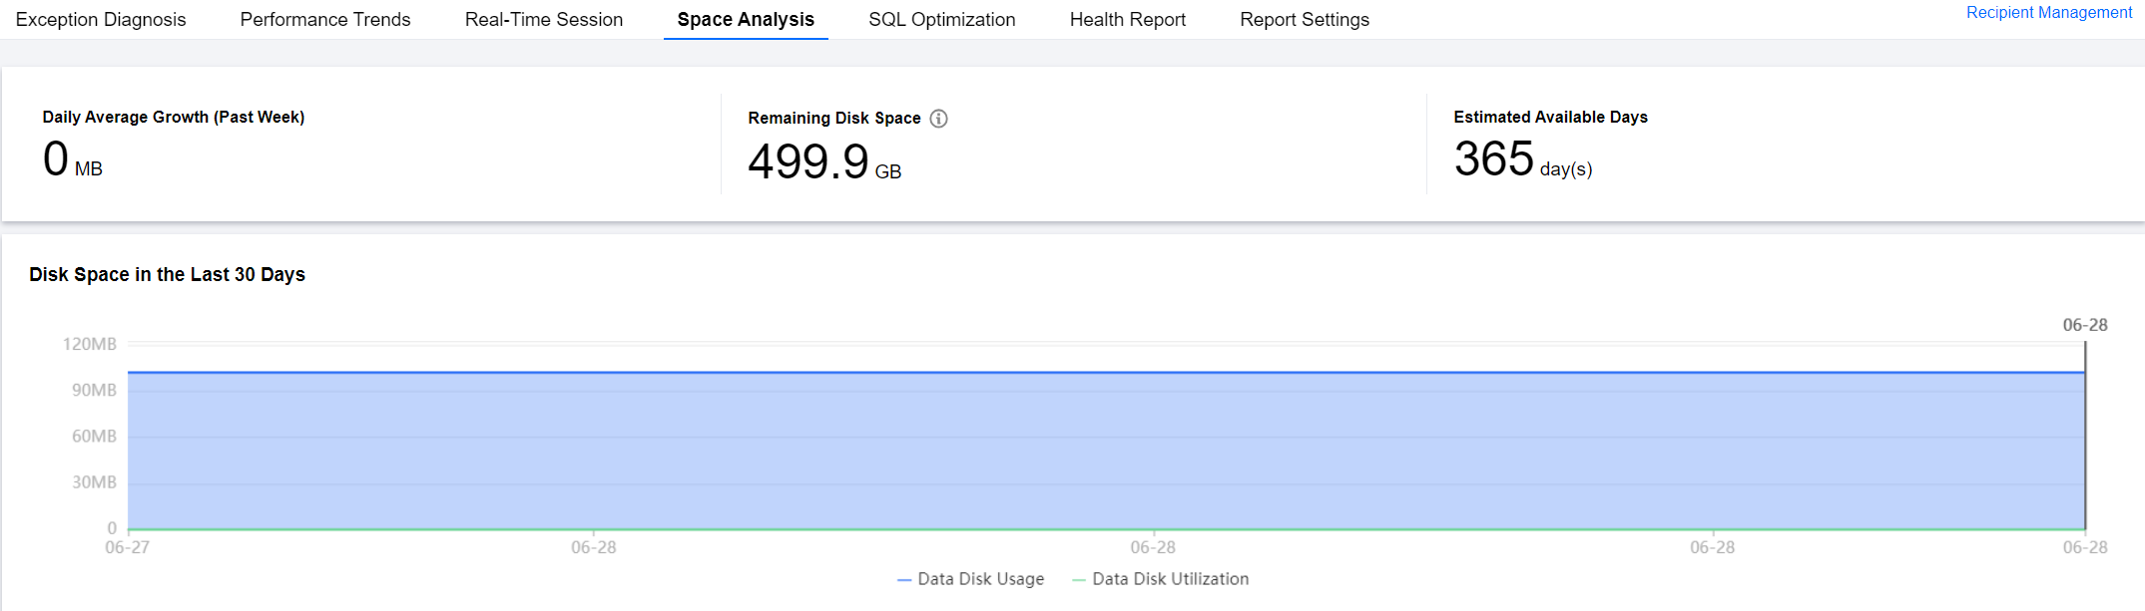Screen dimensions: 2145x611
Task: Open the SQL Optimization tab
Action: tap(941, 20)
